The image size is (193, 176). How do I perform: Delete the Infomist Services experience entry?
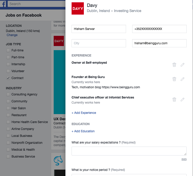pyautogui.click(x=174, y=100)
